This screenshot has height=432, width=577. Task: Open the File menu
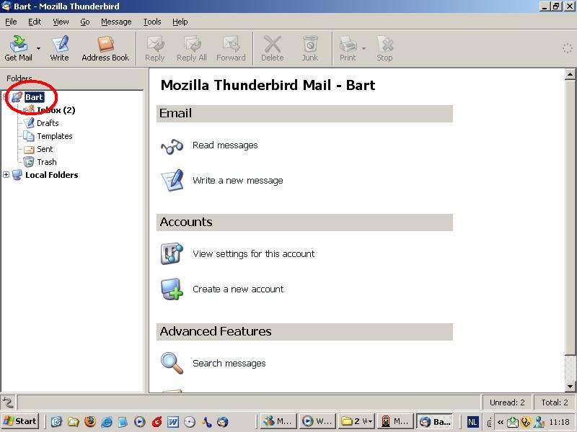[x=11, y=22]
